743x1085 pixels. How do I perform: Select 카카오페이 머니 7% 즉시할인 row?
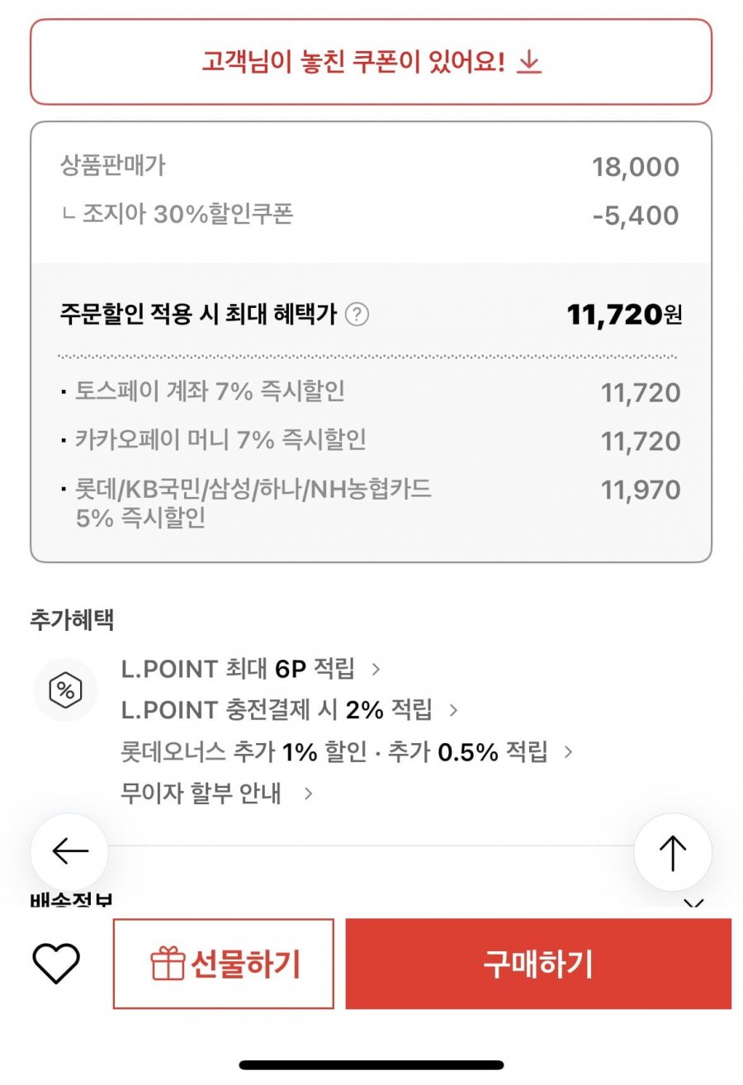click(x=371, y=441)
